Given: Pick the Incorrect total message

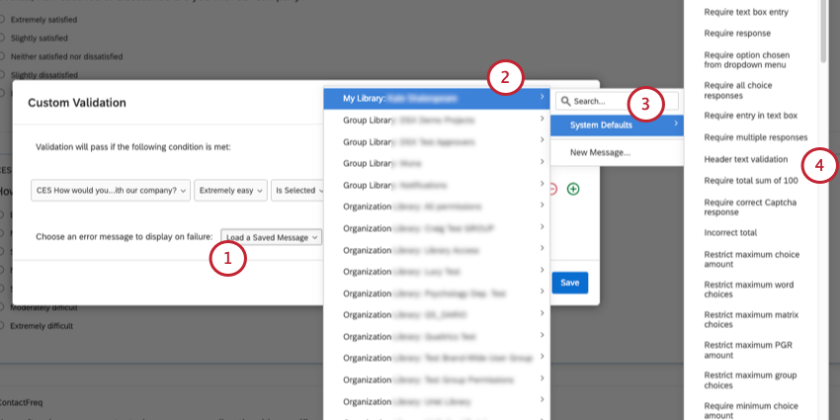Looking at the screenshot, I should click(730, 234).
